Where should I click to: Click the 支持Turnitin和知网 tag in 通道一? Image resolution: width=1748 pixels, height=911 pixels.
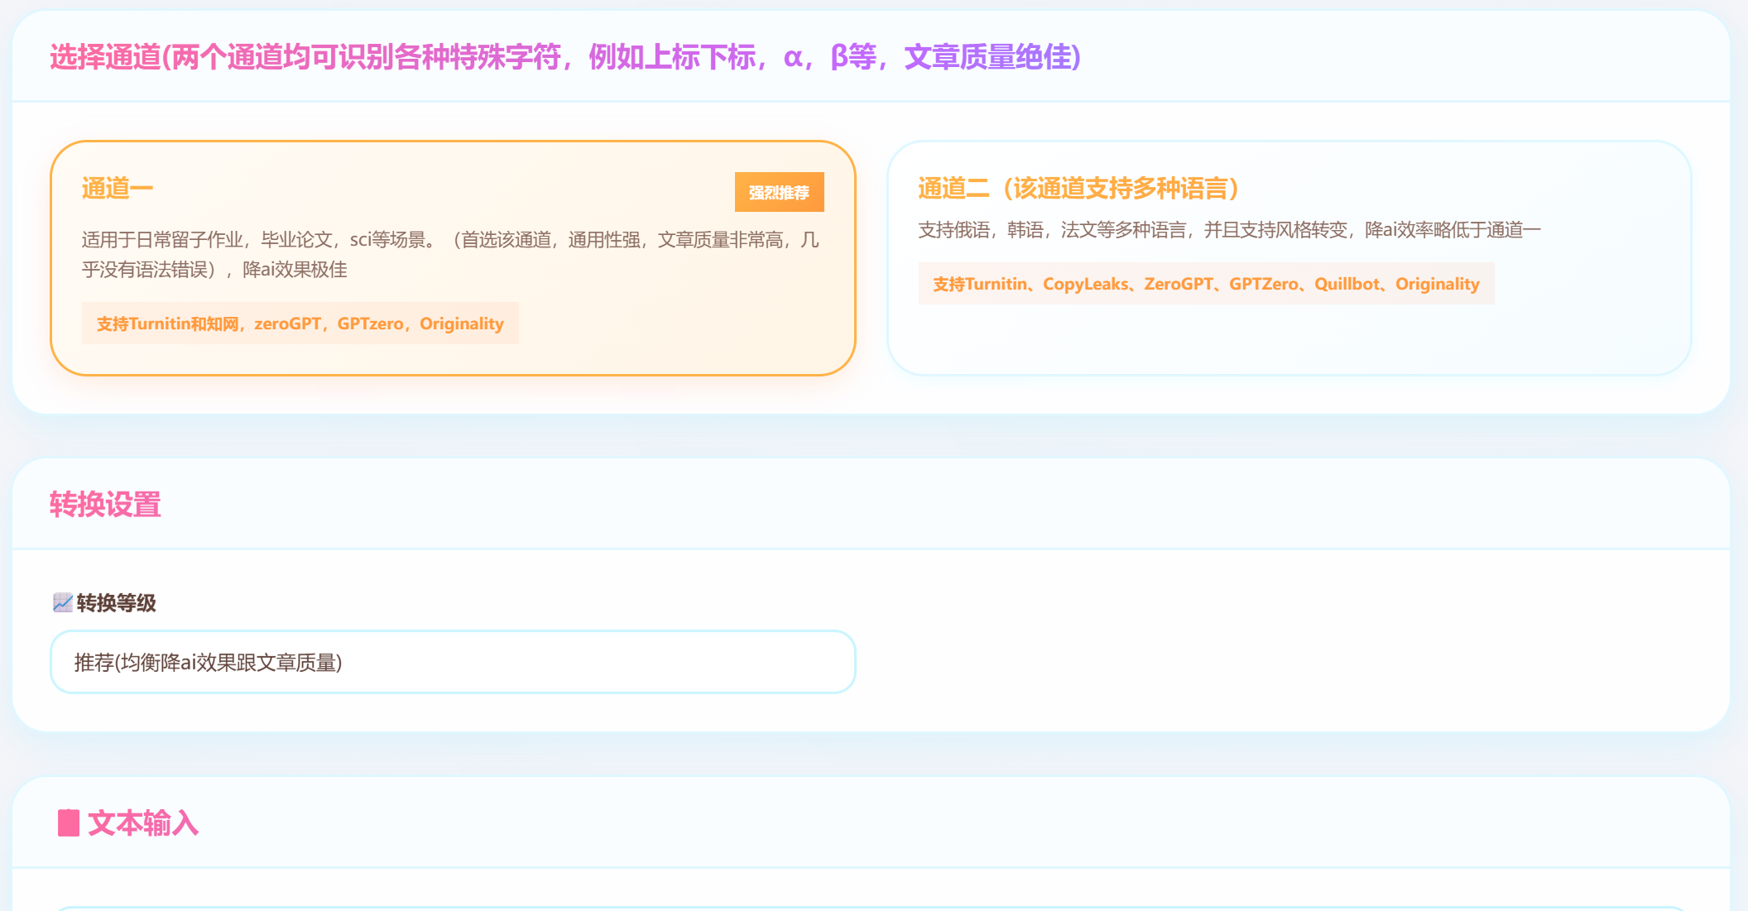(300, 324)
